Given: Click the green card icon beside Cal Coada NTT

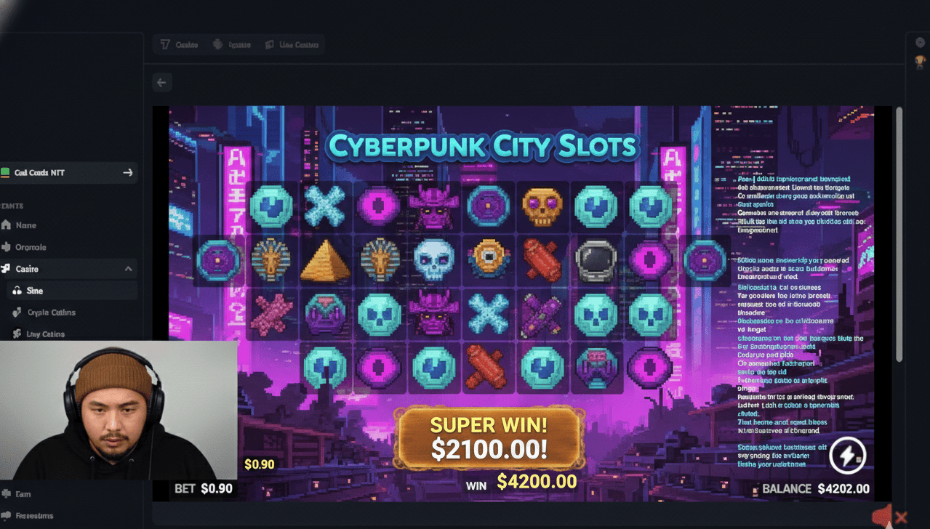Looking at the screenshot, I should click(5, 172).
